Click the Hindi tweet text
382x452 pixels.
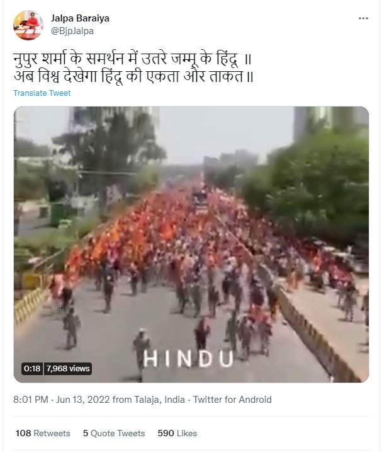[133, 68]
